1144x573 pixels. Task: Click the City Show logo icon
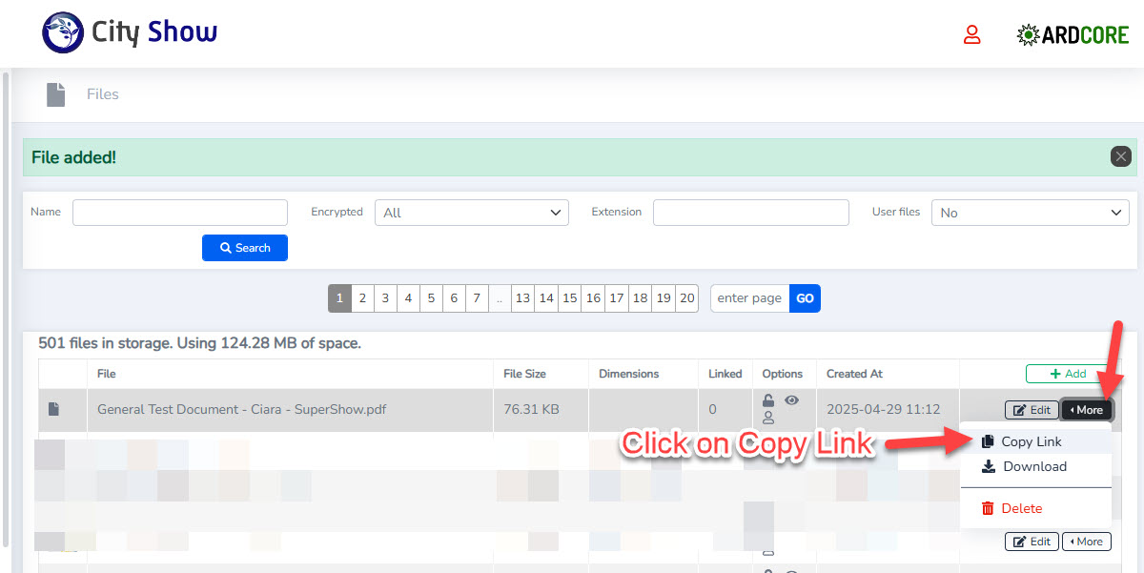(63, 32)
